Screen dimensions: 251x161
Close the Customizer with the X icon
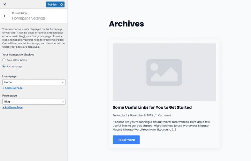(x=5, y=5)
